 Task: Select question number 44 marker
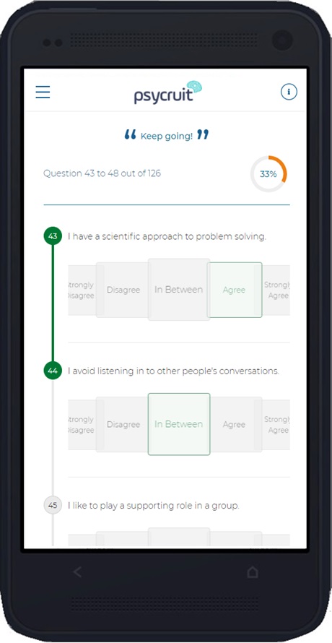[x=53, y=371]
